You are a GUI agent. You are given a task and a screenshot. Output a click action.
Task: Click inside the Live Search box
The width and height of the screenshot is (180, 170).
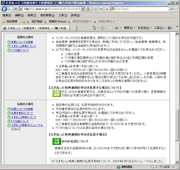point(140,9)
